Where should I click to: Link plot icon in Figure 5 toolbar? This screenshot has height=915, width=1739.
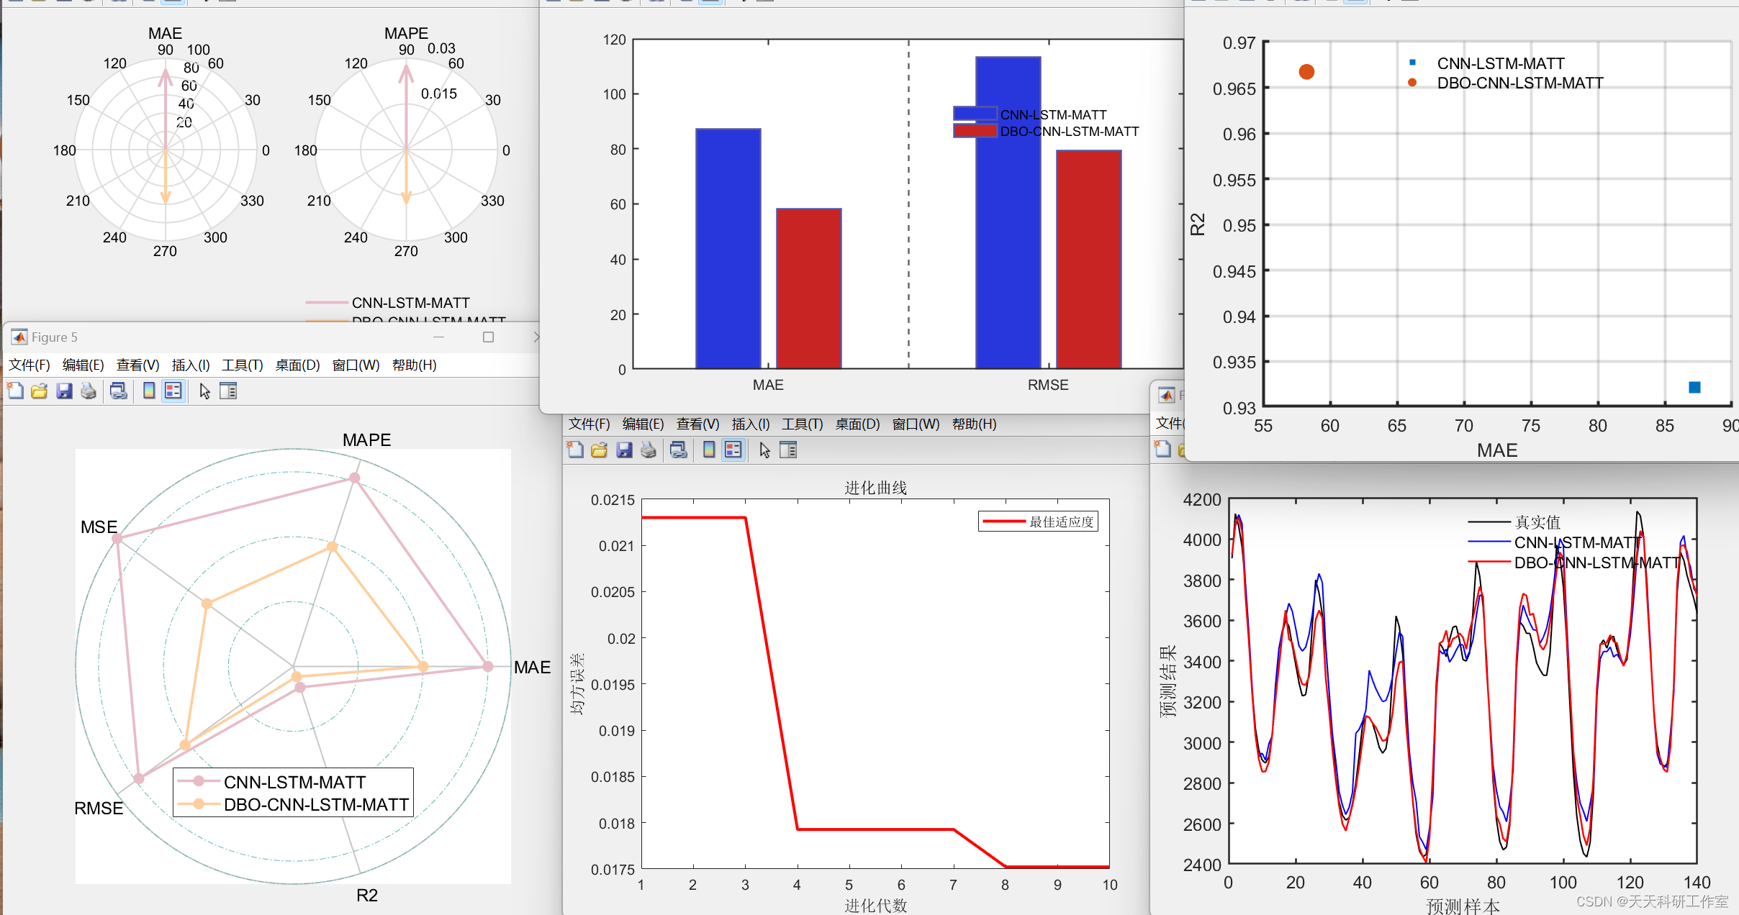tap(119, 391)
